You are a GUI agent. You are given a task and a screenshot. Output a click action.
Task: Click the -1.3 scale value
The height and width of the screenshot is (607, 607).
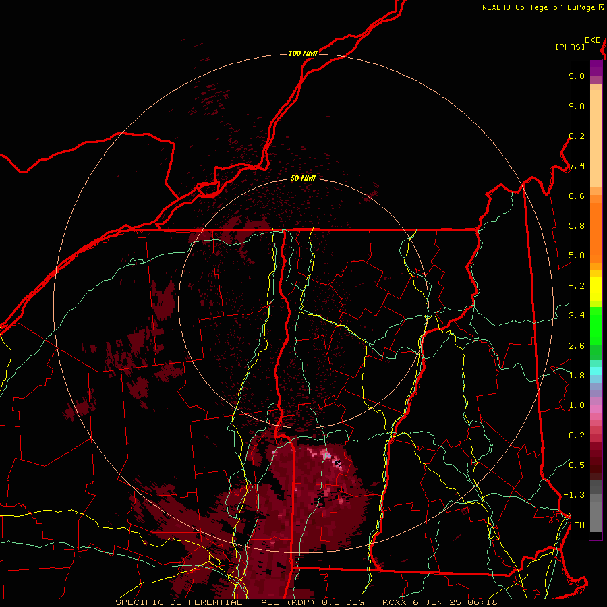574,495
